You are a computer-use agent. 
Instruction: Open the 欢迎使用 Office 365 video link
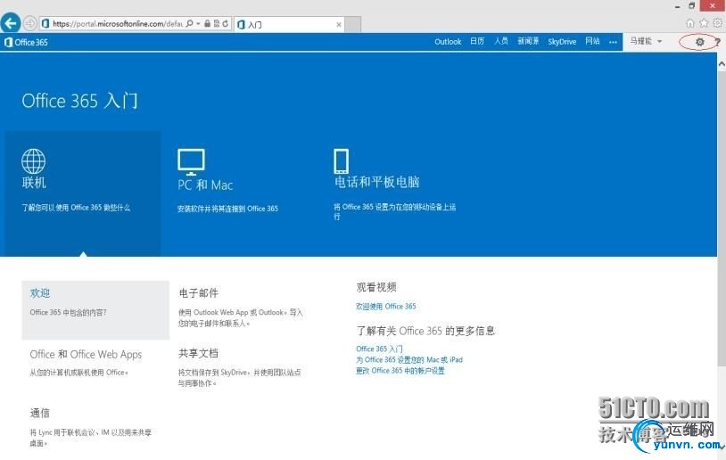[x=386, y=307]
